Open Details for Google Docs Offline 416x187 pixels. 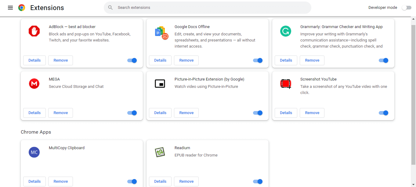(x=160, y=60)
